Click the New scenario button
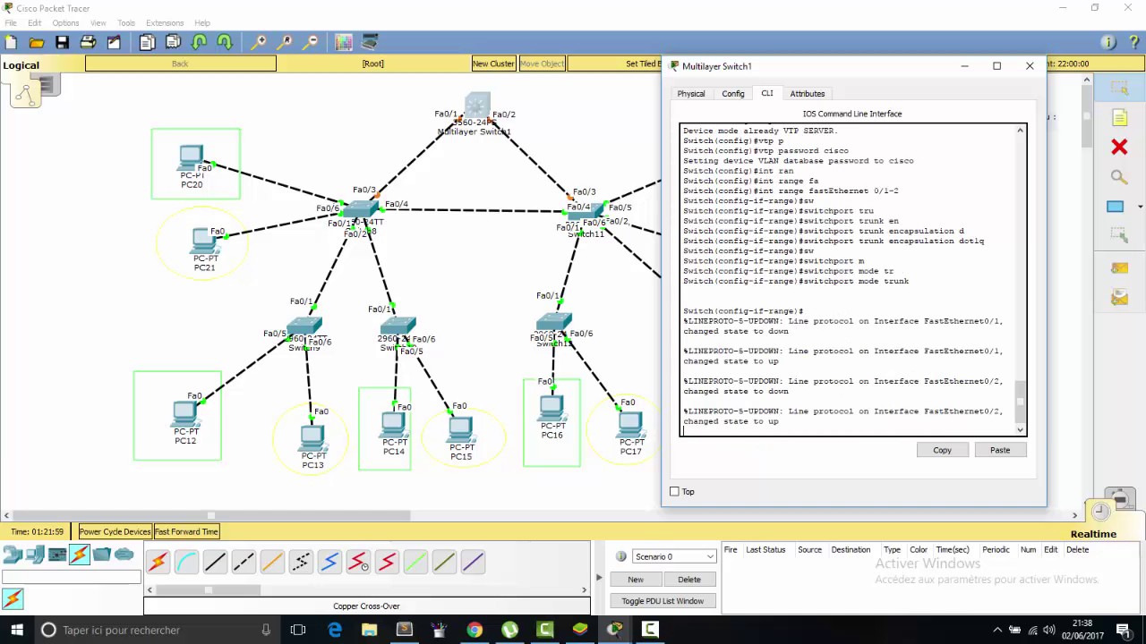This screenshot has height=644, width=1146. tap(636, 580)
